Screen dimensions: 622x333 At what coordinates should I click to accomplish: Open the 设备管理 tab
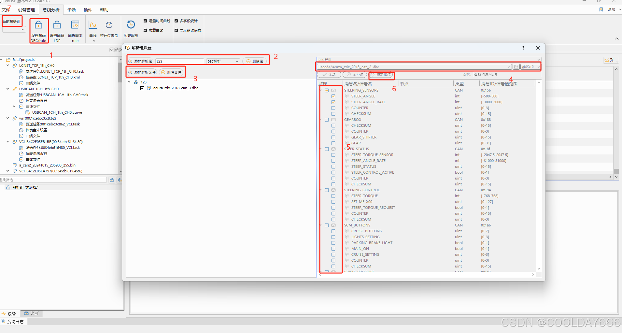[26, 10]
